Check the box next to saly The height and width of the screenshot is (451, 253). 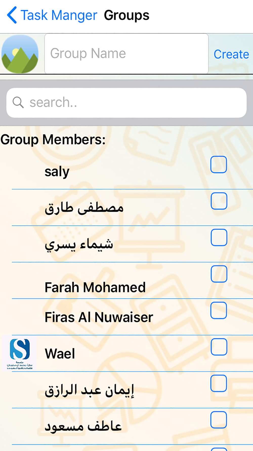tap(219, 164)
